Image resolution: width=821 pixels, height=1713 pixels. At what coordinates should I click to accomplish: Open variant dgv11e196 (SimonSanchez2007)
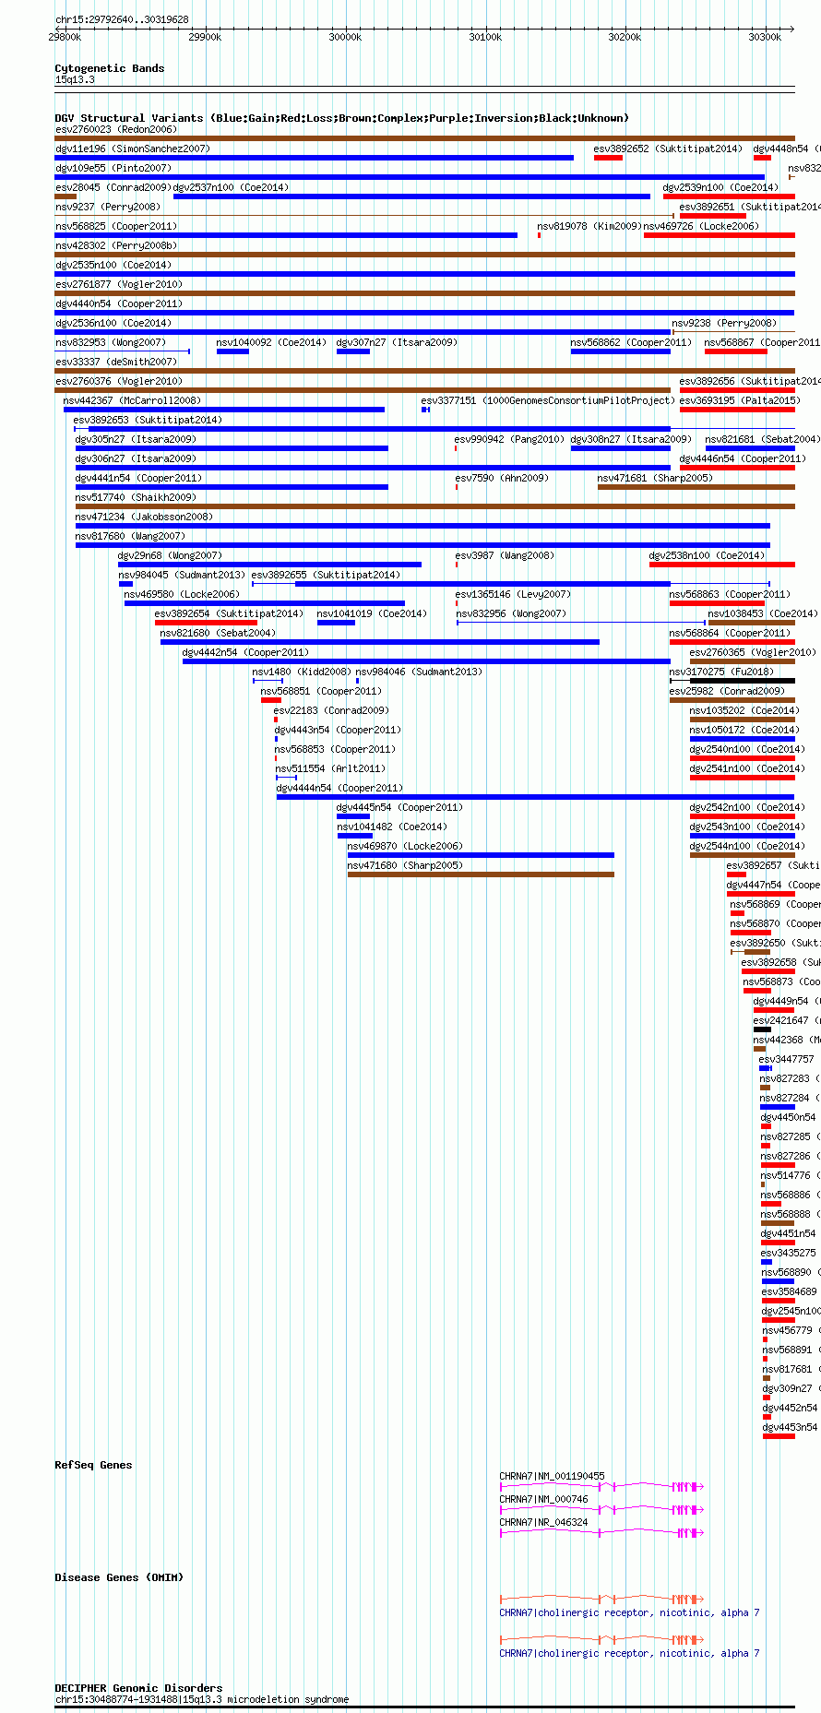(133, 149)
